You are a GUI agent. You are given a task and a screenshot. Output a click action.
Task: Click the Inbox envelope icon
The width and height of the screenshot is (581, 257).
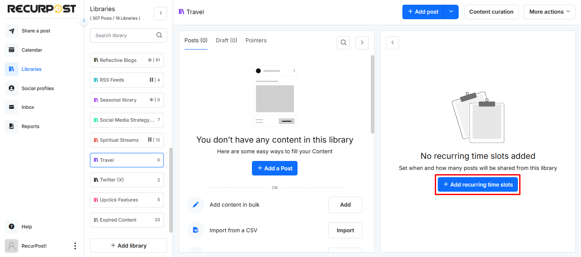(x=12, y=107)
